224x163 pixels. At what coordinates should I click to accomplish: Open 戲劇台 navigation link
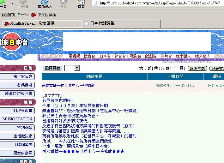point(151,56)
